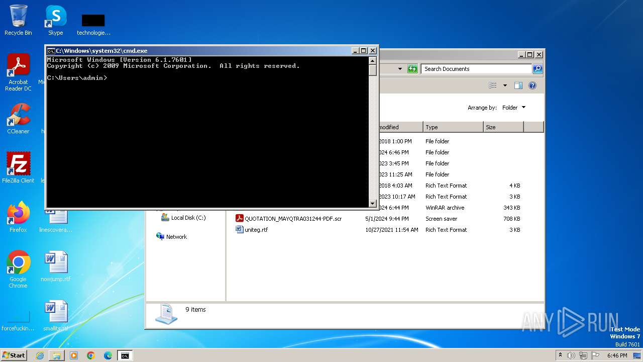Click the cmd scrollbar up arrow

373,60
